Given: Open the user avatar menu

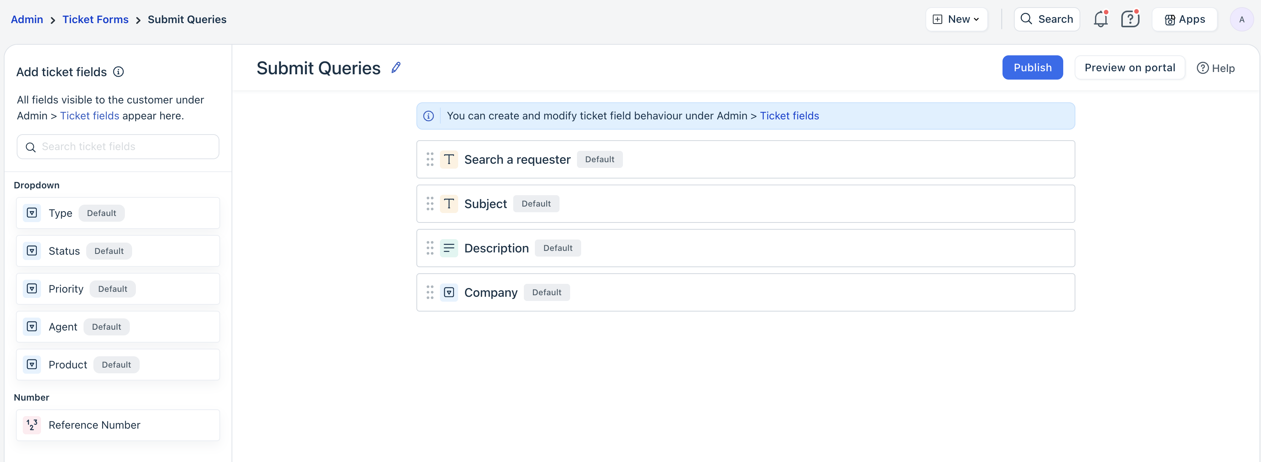Looking at the screenshot, I should coord(1241,20).
